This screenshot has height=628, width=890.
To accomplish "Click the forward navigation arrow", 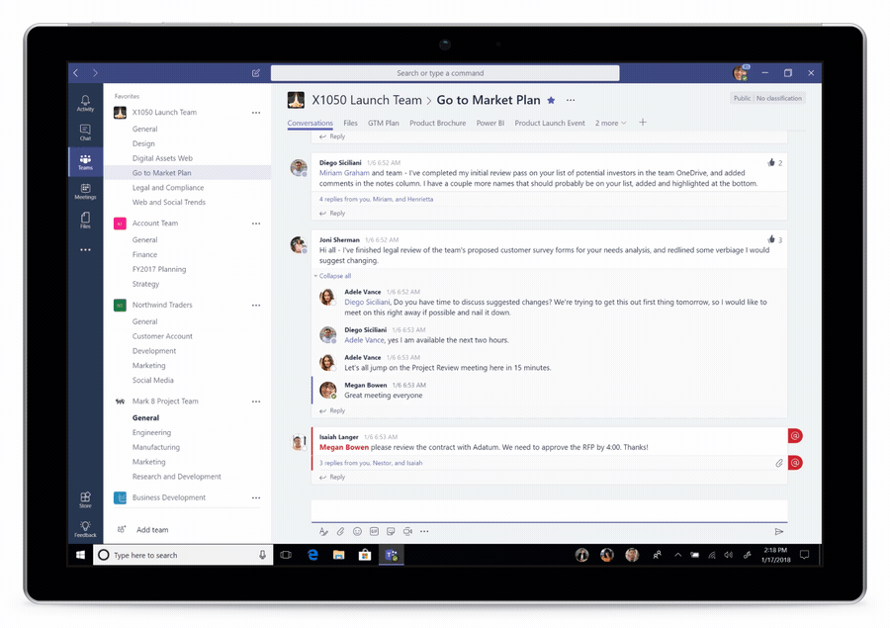I will click(95, 72).
